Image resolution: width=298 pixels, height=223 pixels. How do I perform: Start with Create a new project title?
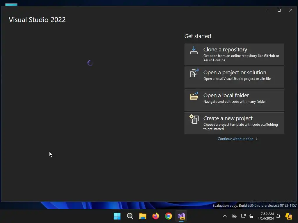click(x=228, y=118)
